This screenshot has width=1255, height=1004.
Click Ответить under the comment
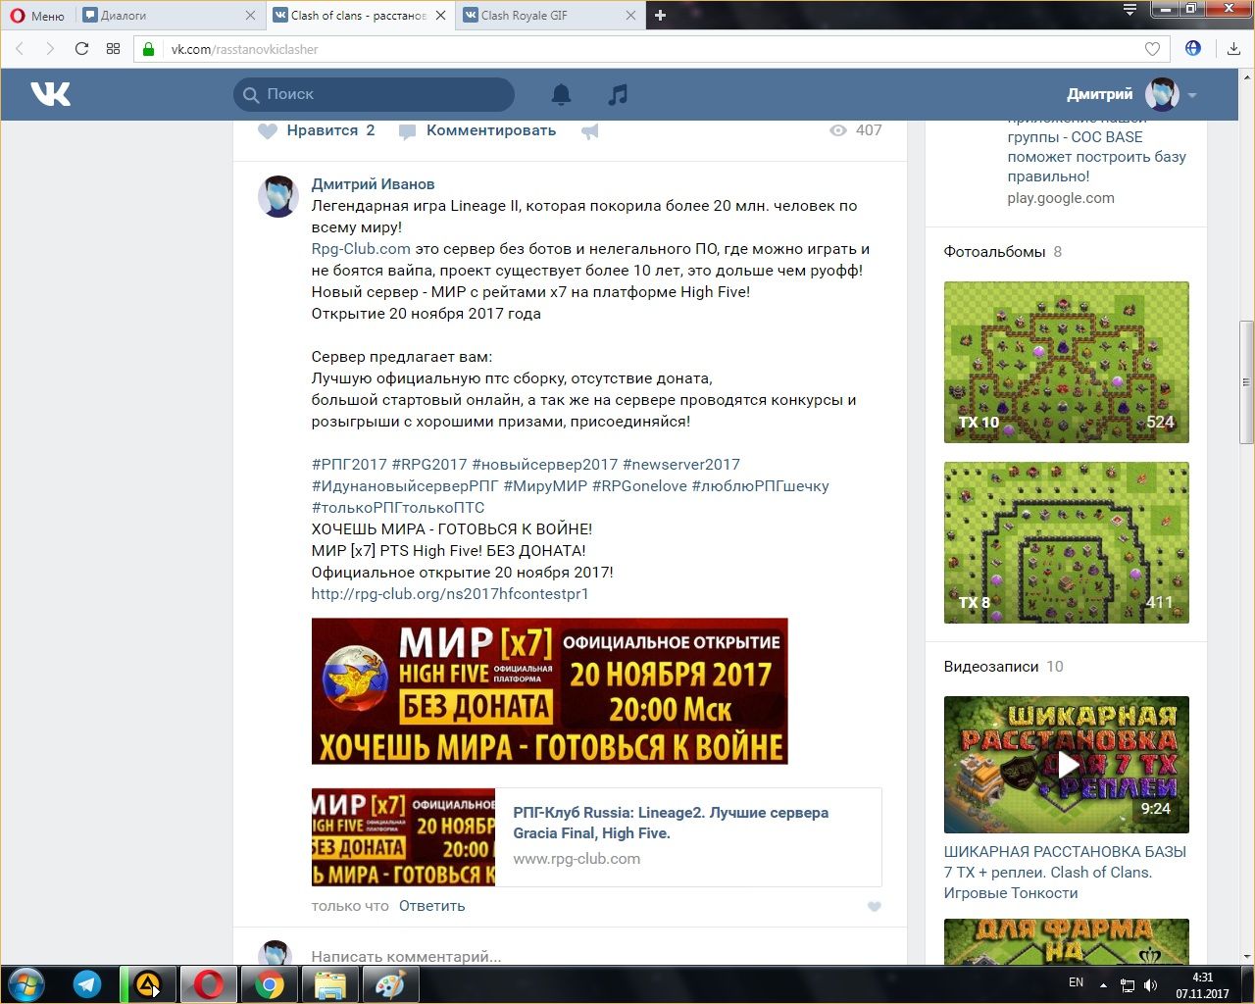[432, 906]
